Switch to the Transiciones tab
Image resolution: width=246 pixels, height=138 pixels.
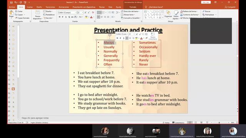50,7
